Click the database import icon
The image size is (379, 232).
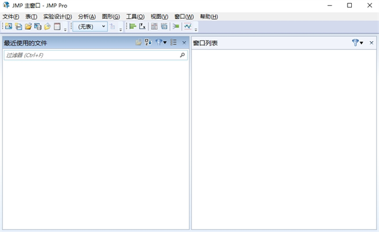coord(38,26)
